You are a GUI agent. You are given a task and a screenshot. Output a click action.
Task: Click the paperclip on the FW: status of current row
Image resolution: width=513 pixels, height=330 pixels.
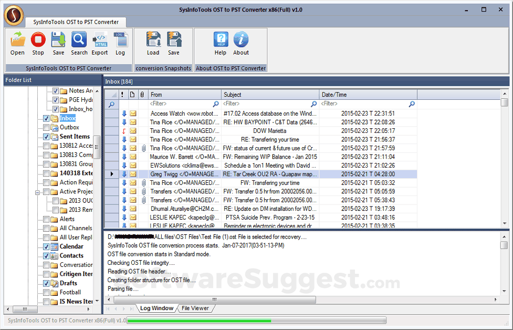coord(143,148)
